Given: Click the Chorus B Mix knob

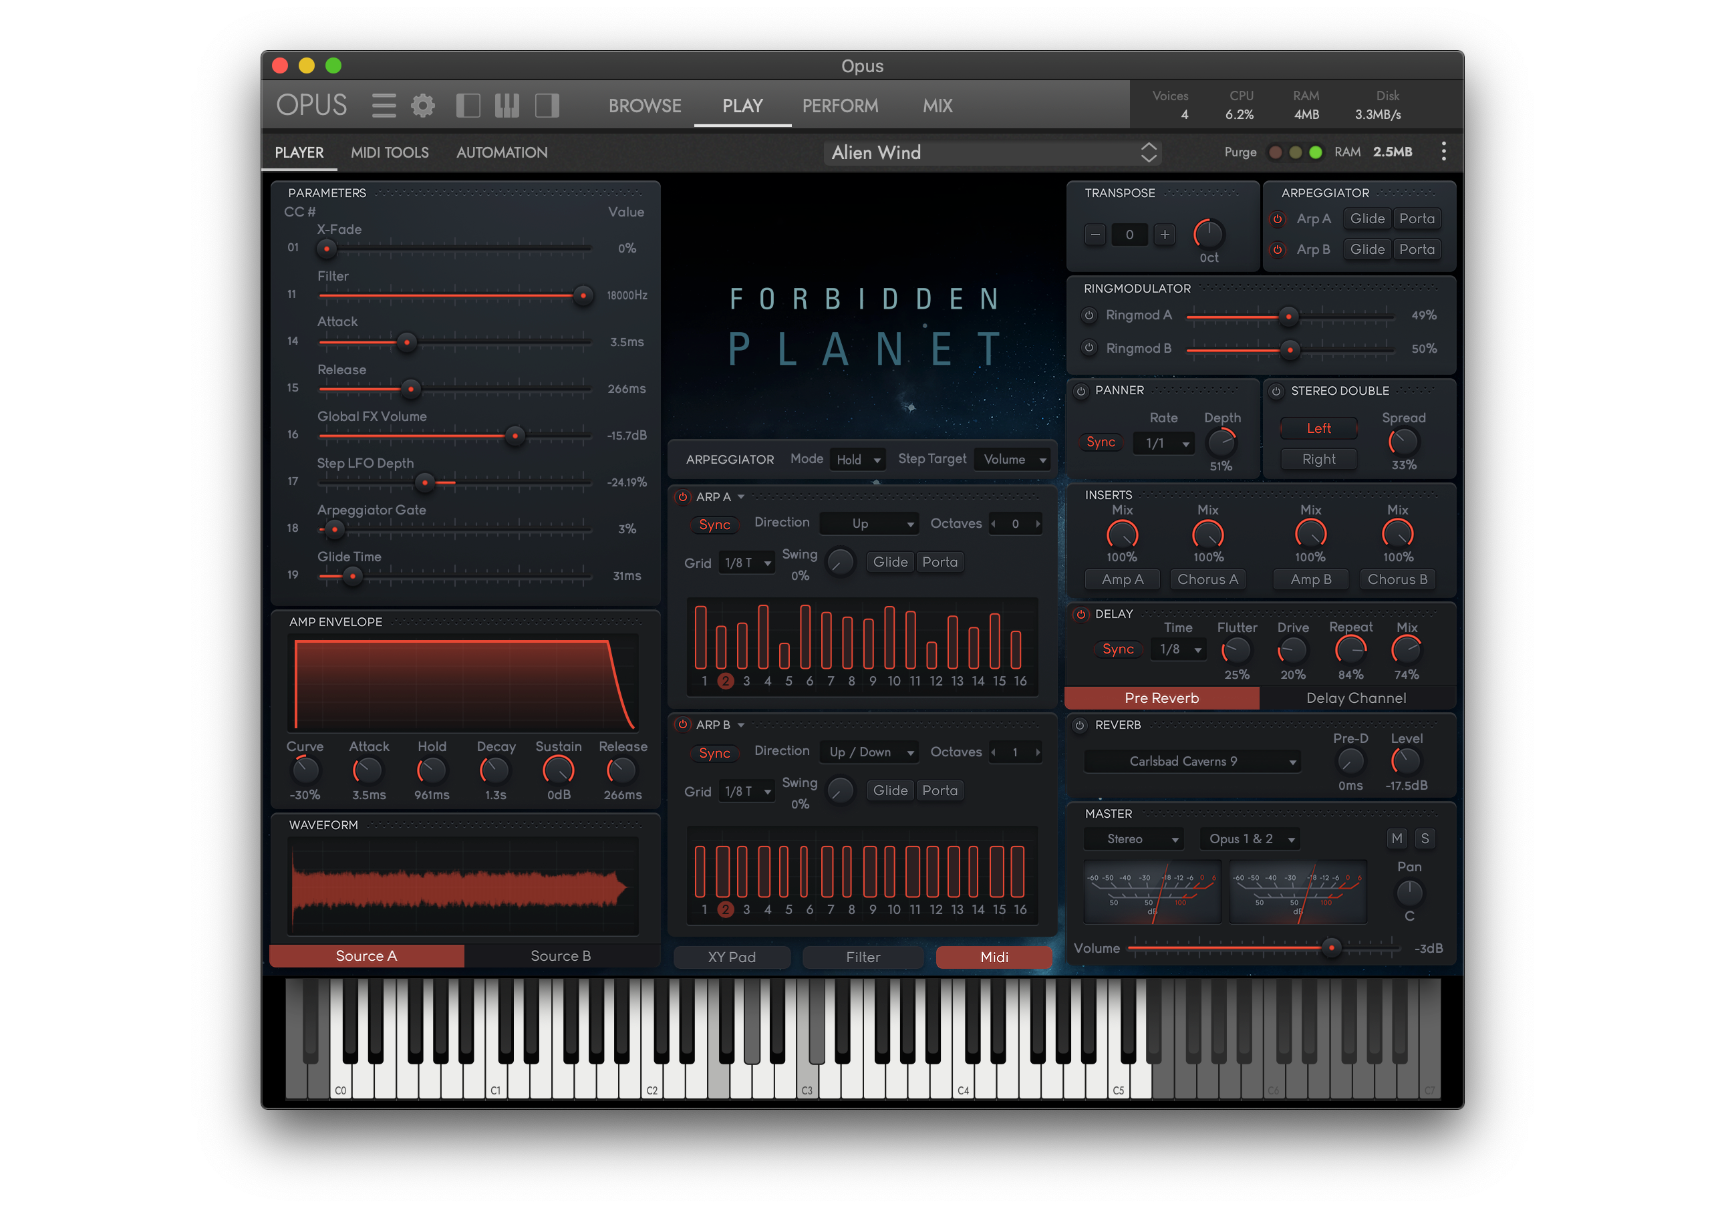Looking at the screenshot, I should [1397, 535].
